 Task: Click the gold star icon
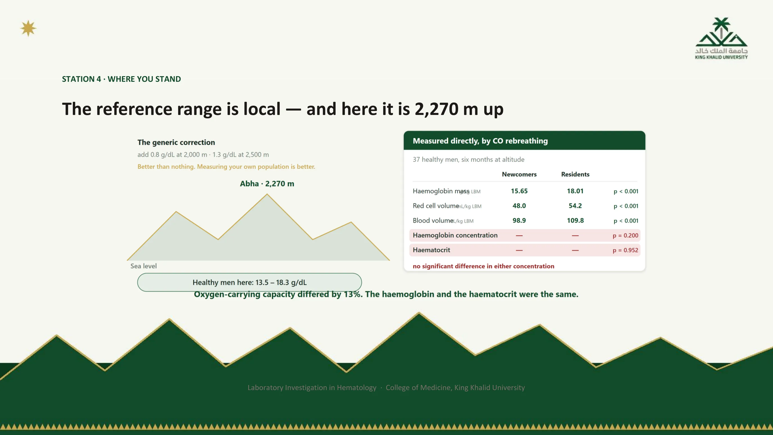(x=28, y=28)
